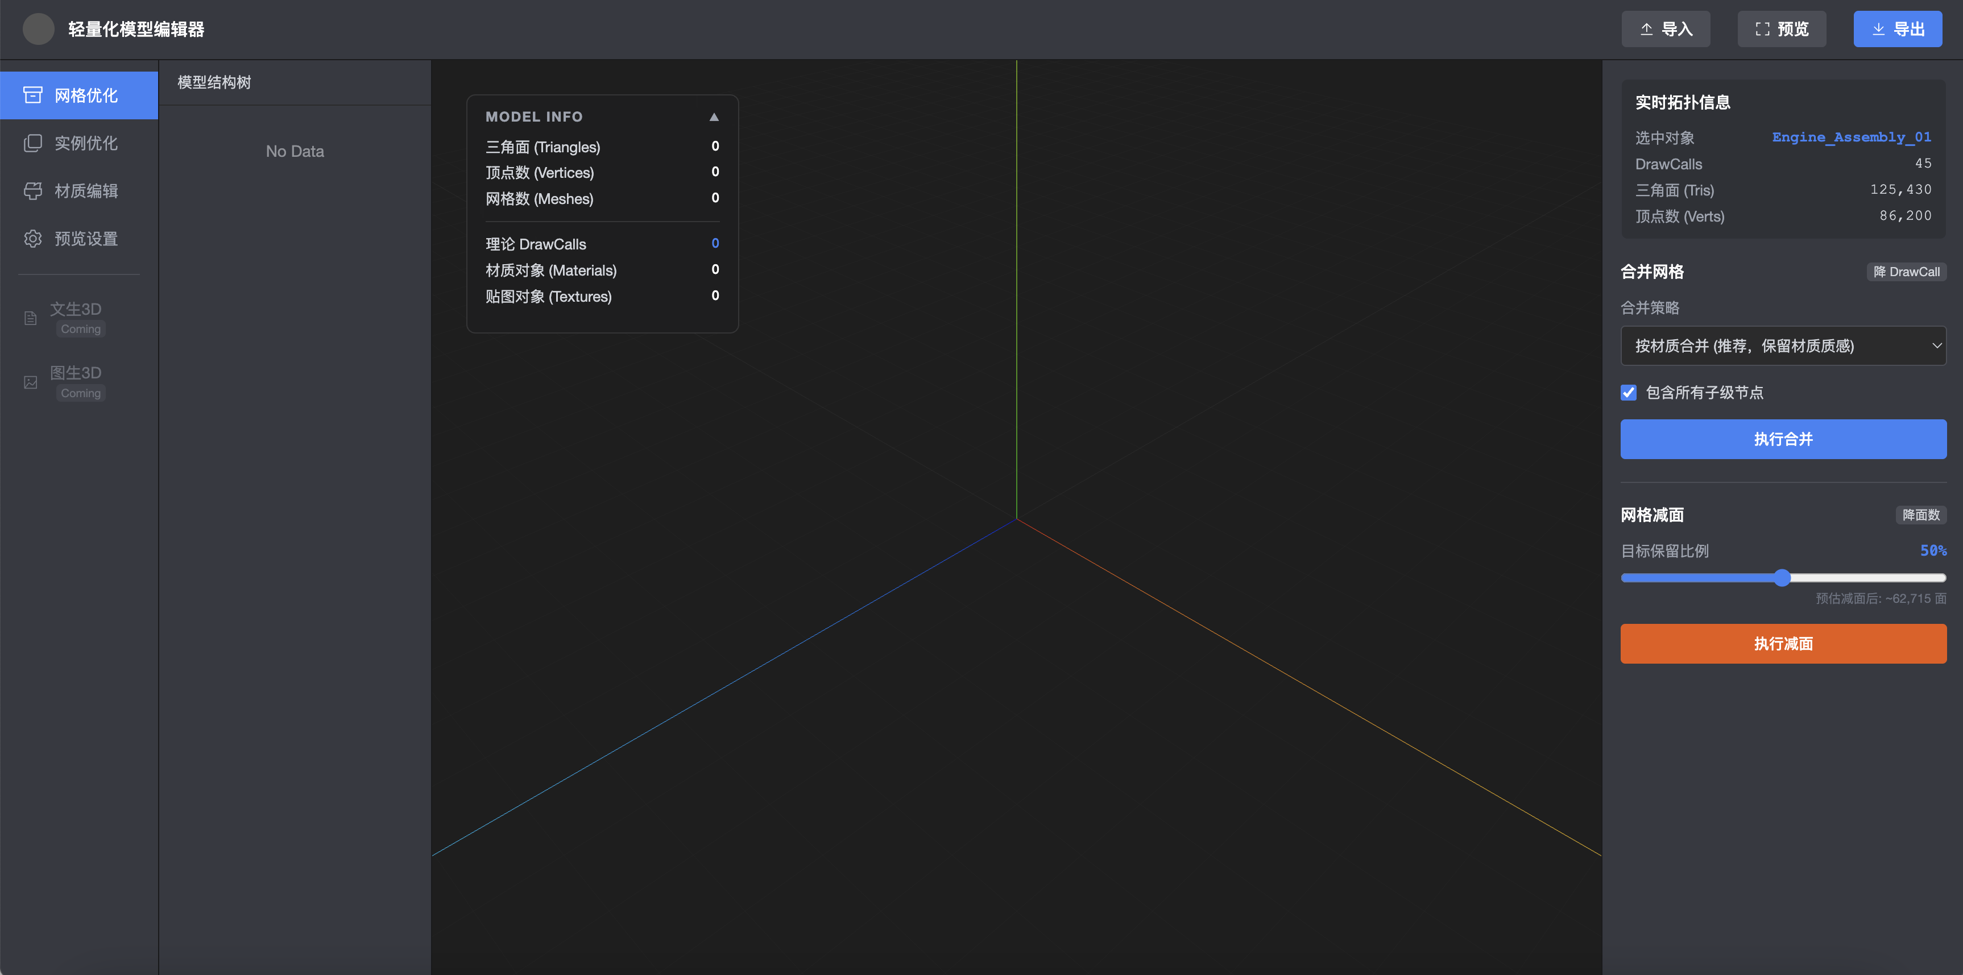Click the 三角面 (Triangles) row
The image size is (1963, 975).
pos(602,147)
